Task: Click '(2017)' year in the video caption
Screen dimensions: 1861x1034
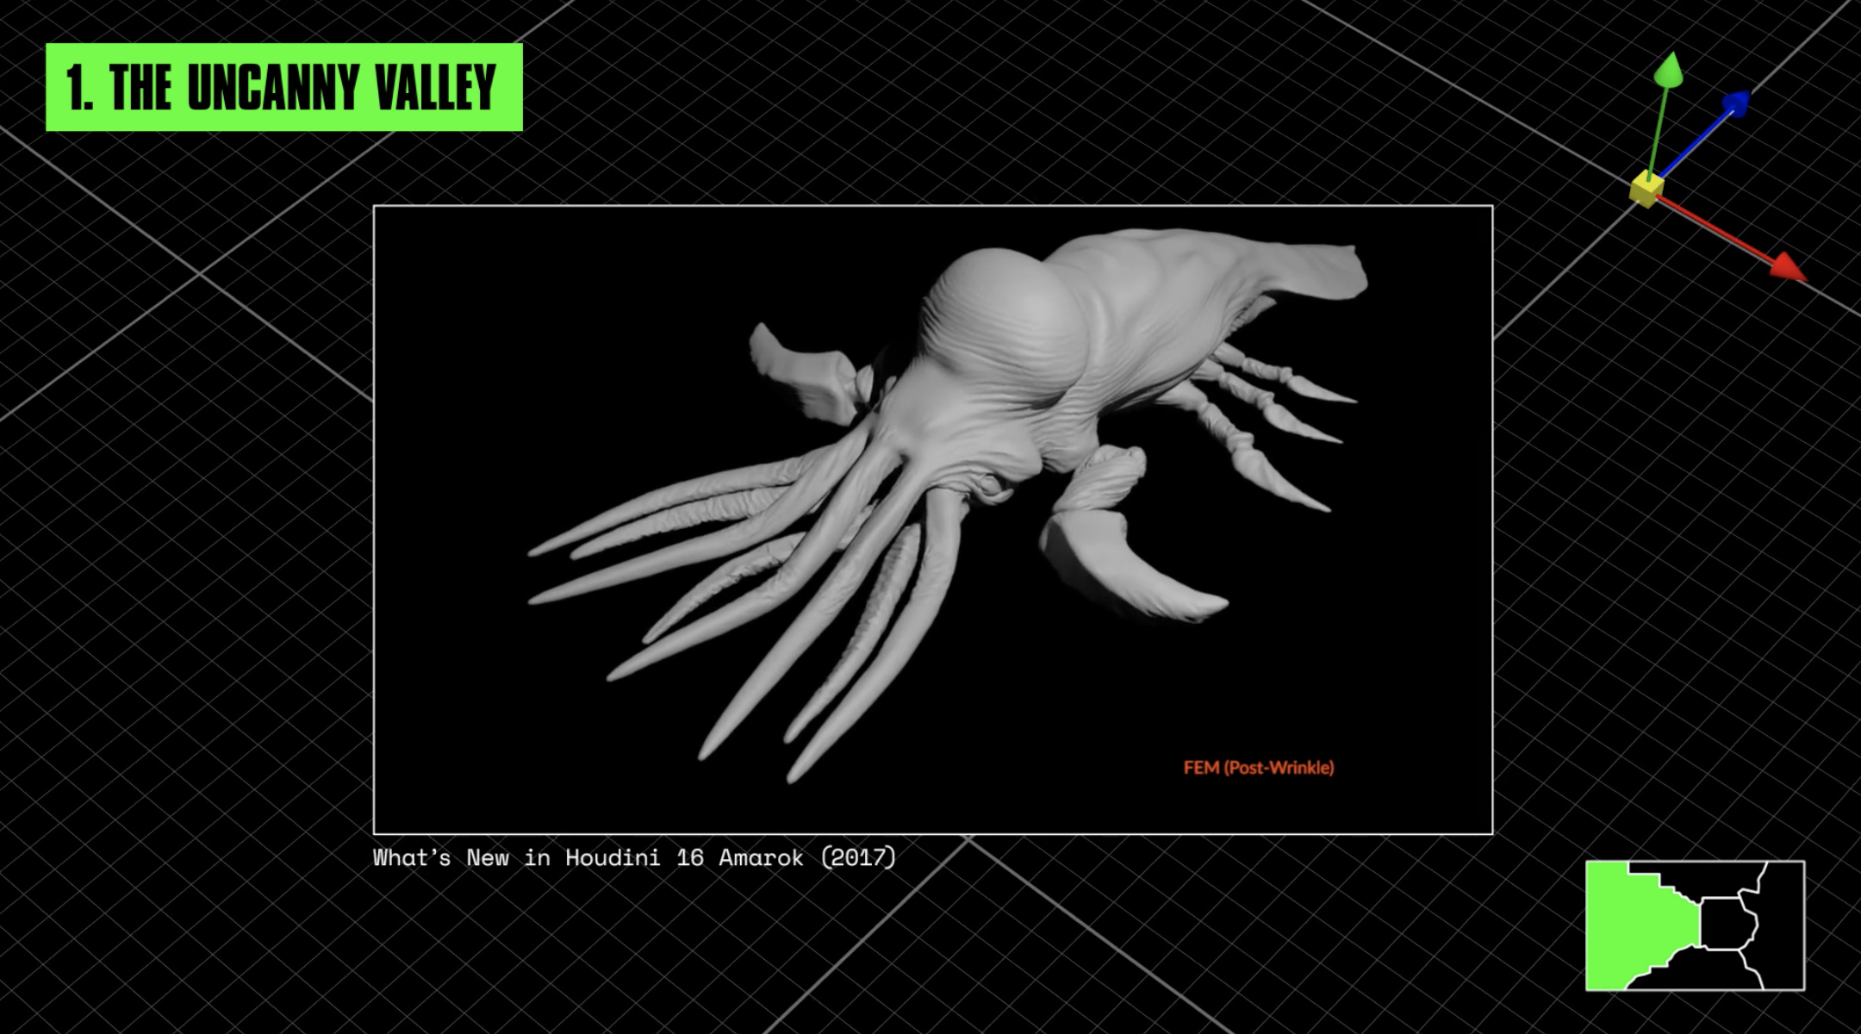Action: coord(858,858)
